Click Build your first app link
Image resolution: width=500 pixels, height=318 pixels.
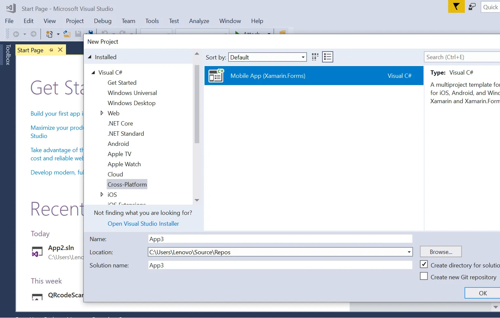[57, 113]
